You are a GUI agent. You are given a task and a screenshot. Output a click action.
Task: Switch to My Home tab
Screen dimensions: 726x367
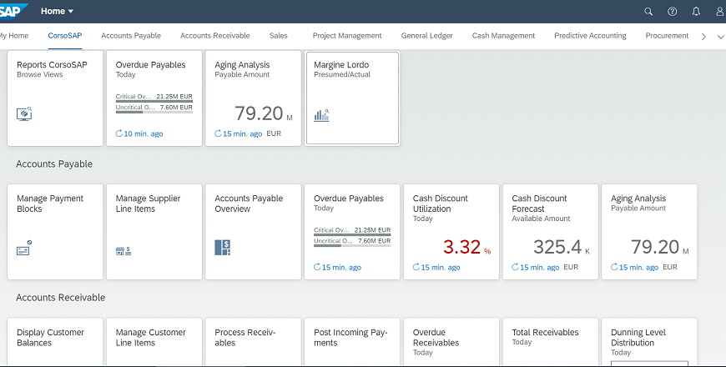14,36
